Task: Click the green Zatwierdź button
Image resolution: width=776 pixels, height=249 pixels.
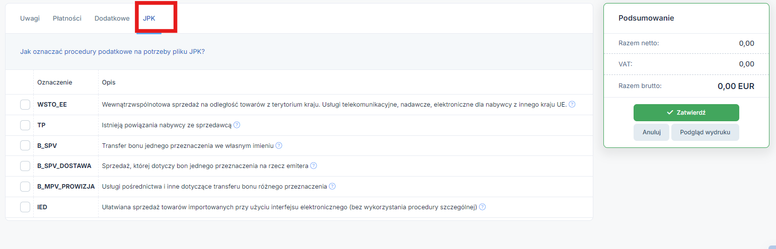Action: coord(686,113)
